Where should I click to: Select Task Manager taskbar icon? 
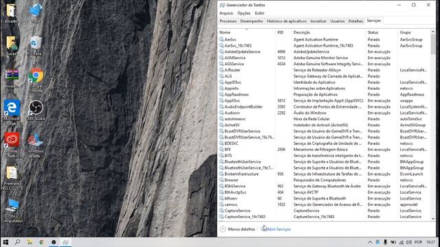click(x=66, y=242)
